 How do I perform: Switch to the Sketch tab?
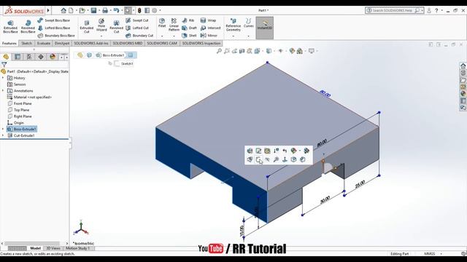tap(26, 44)
